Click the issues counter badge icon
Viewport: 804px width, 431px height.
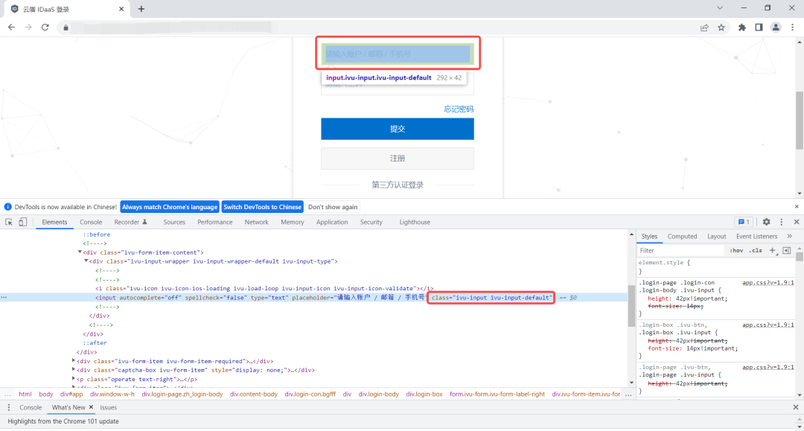(744, 222)
